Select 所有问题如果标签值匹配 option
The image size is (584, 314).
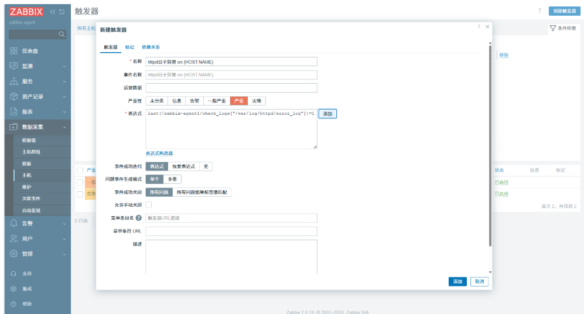tap(202, 192)
